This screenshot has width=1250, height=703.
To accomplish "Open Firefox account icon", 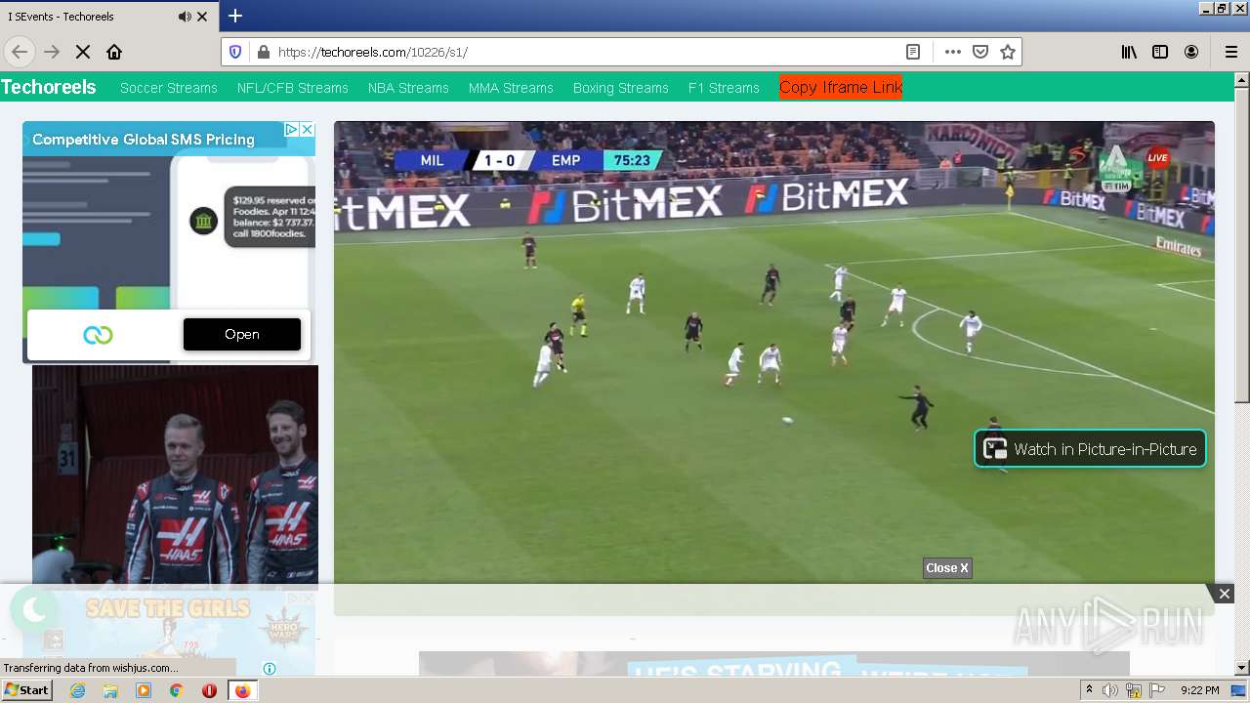I will [1191, 52].
